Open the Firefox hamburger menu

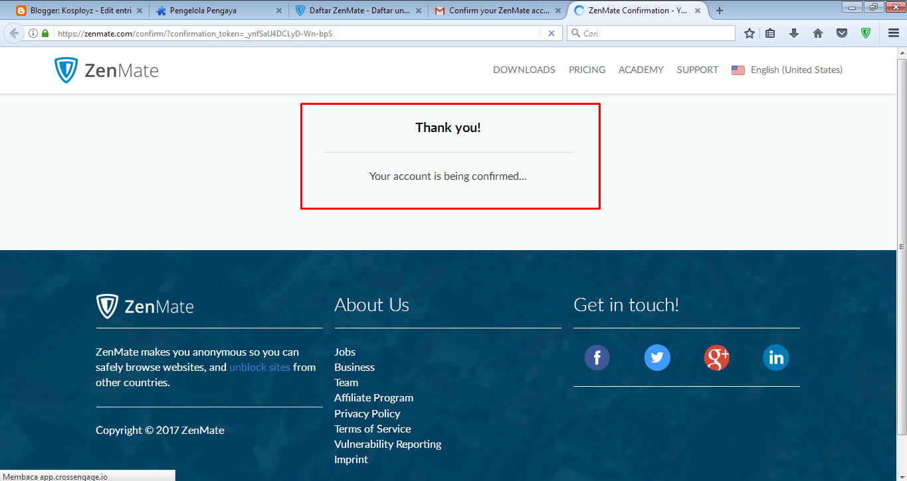894,33
